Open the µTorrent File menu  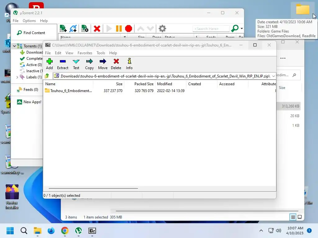(x=16, y=21)
